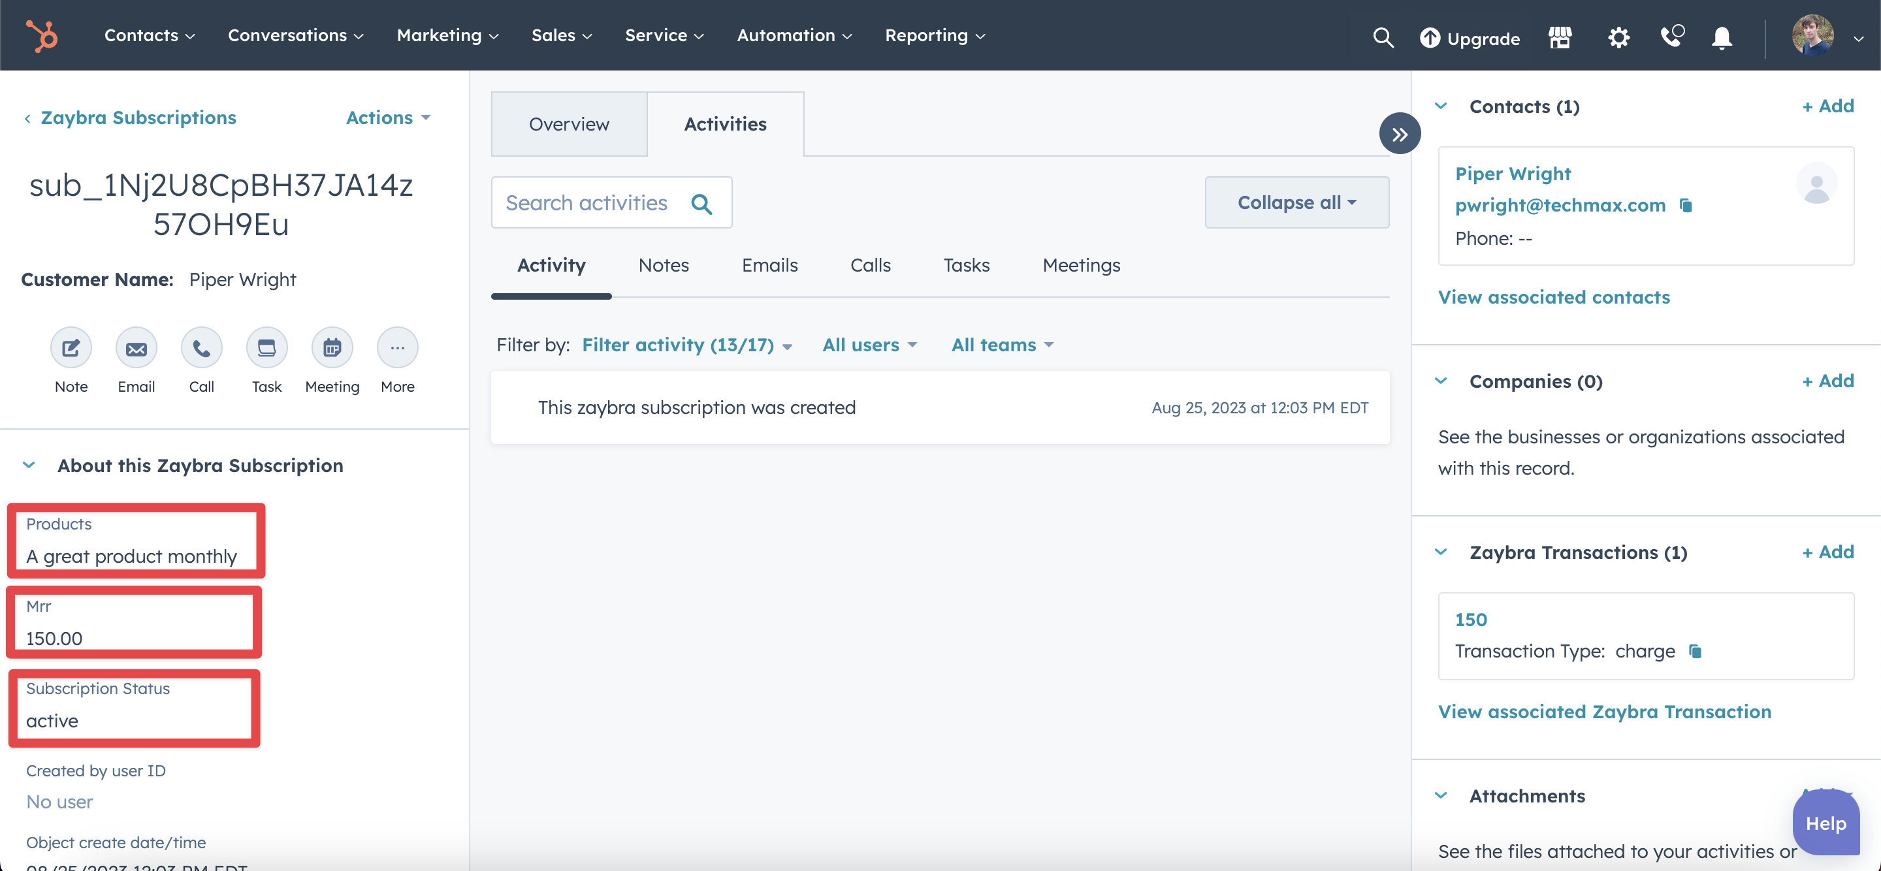Click Piper Wright's contact avatar placeholder
The width and height of the screenshot is (1881, 871).
tap(1816, 184)
